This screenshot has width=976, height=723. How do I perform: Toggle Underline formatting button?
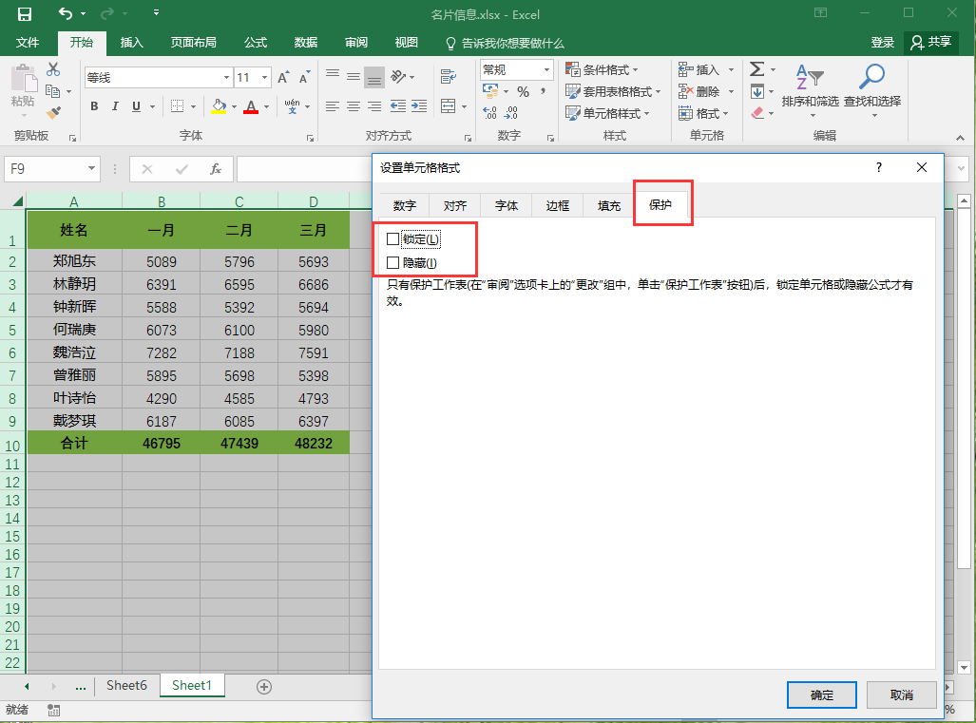point(136,106)
